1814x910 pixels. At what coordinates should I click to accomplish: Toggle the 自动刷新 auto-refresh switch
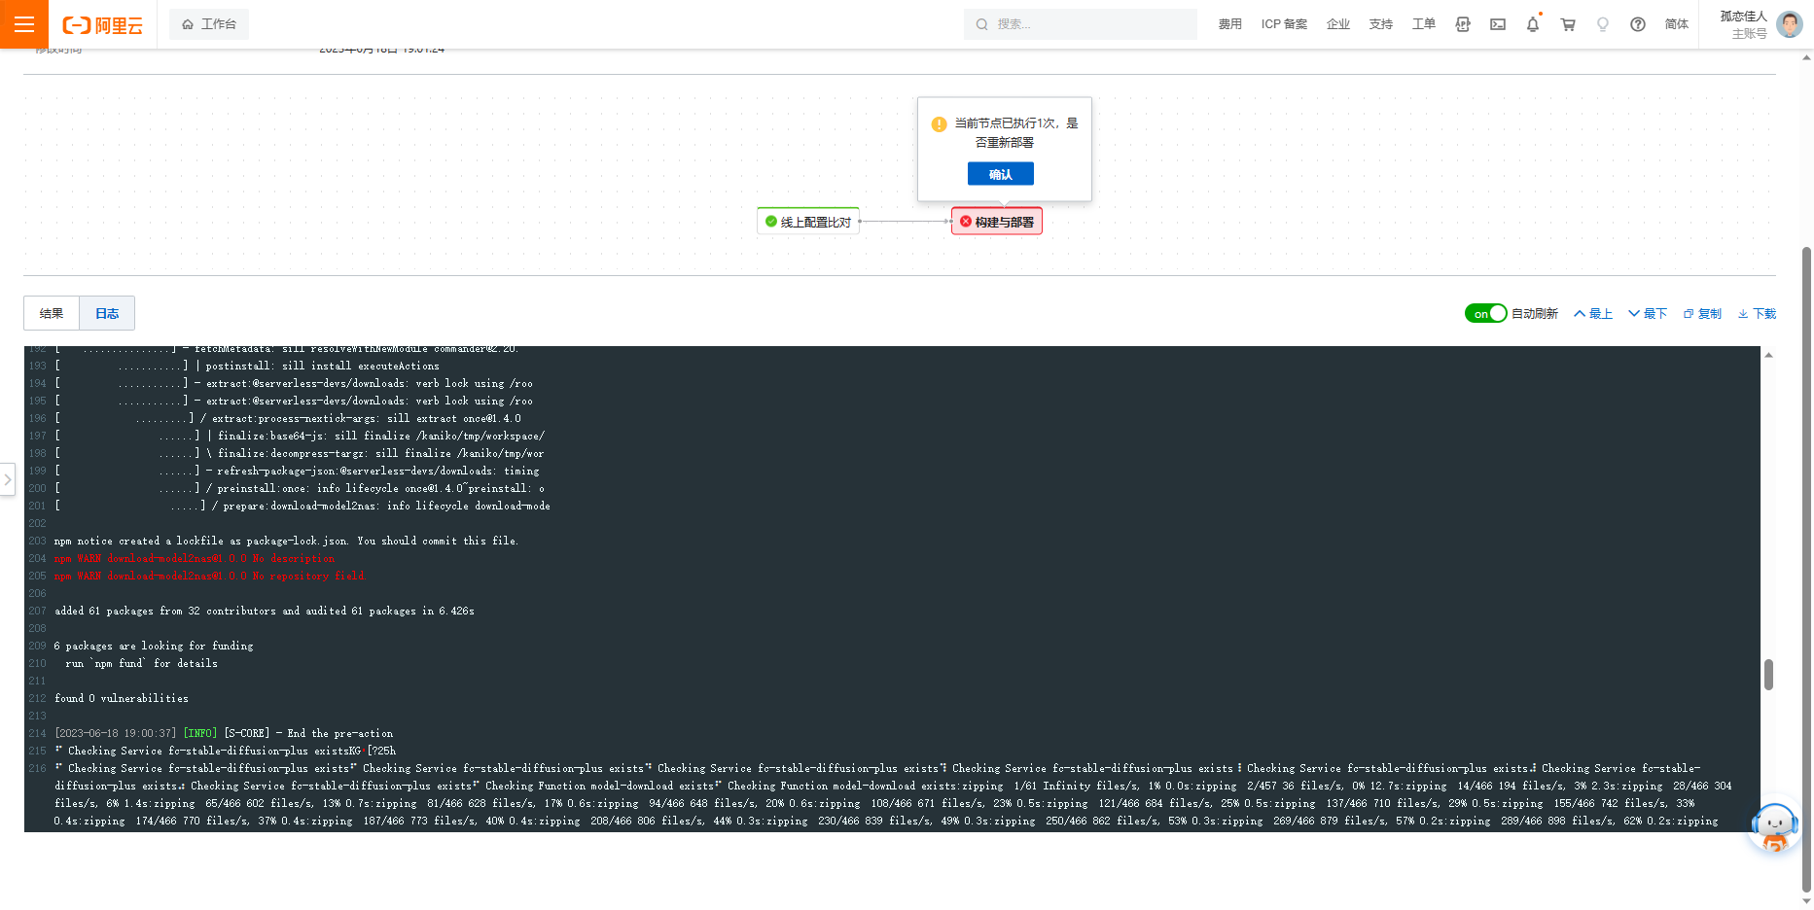tap(1485, 313)
